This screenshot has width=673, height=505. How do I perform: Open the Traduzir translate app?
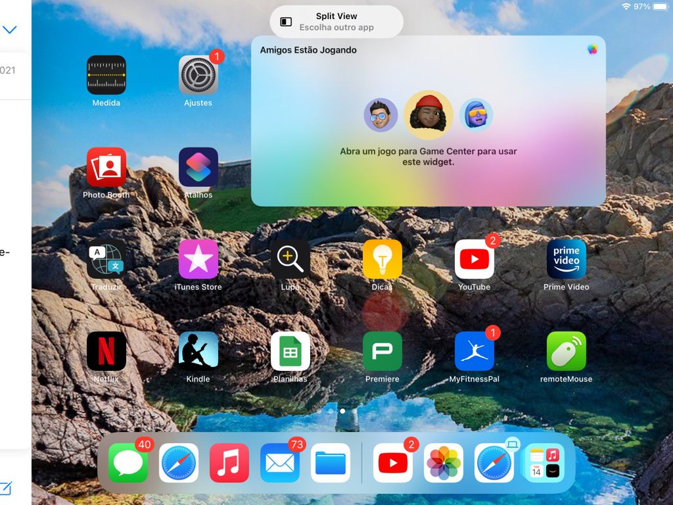(x=106, y=259)
